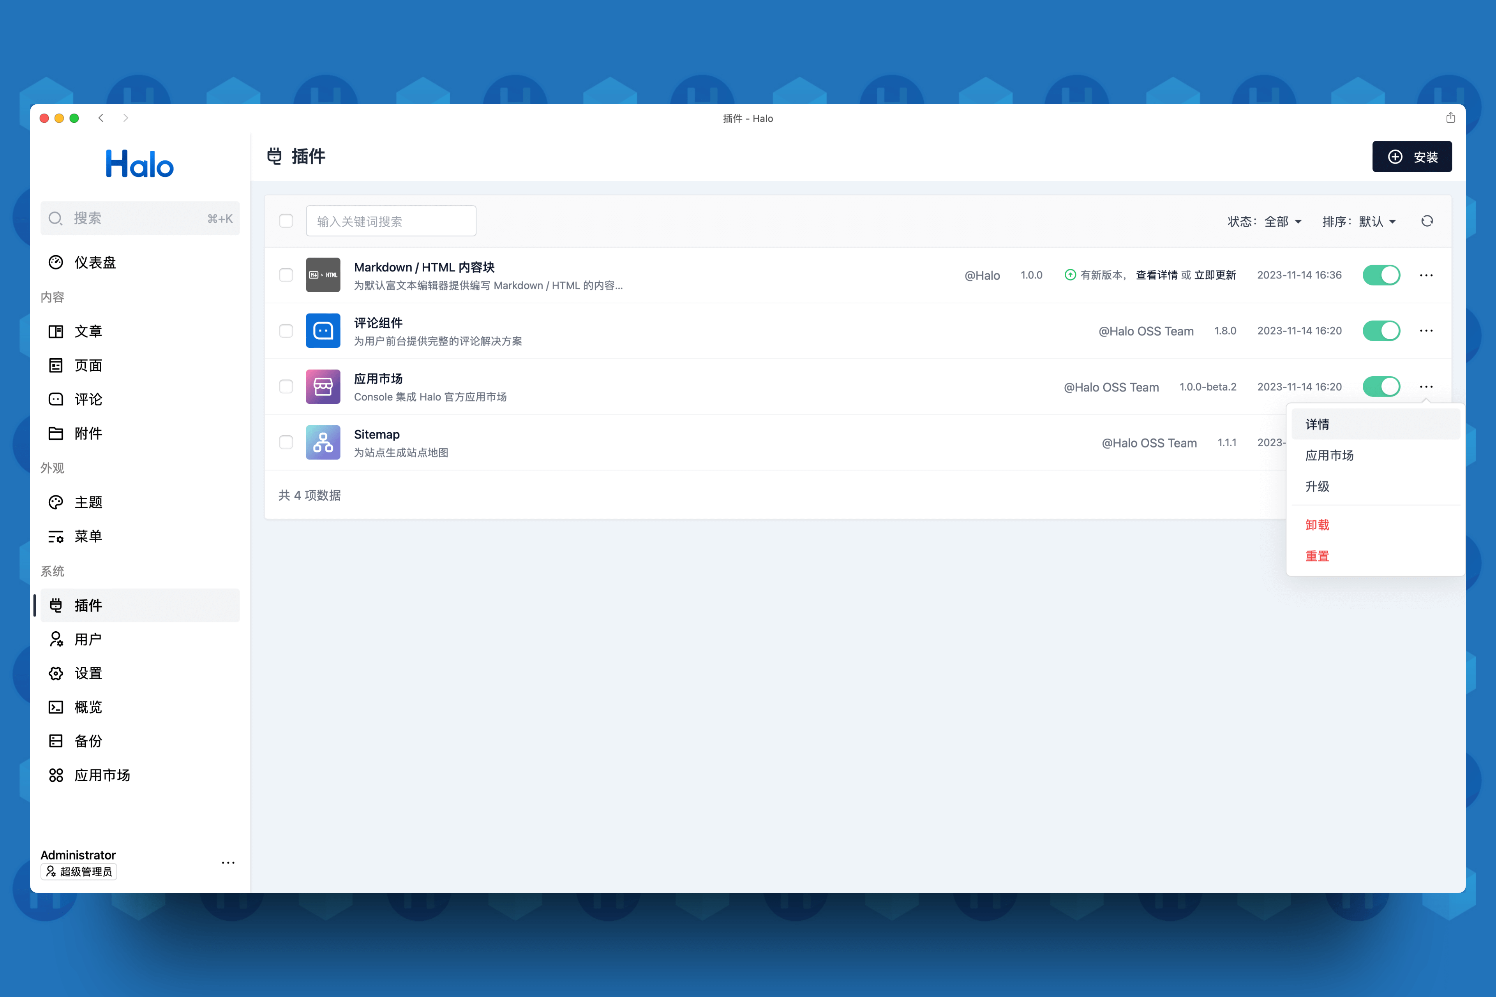Click the 备份 backup icon in sidebar
The image size is (1496, 997).
click(56, 741)
